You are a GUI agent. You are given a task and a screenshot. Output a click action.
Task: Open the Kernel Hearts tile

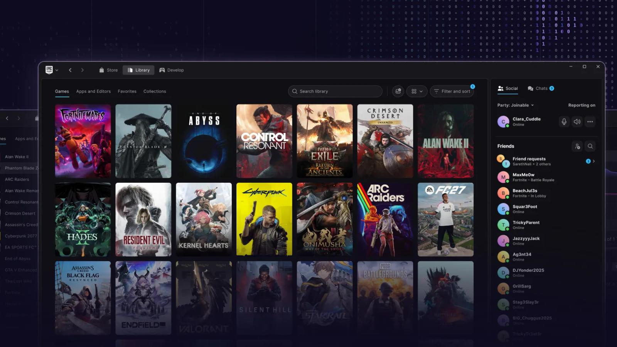204,219
